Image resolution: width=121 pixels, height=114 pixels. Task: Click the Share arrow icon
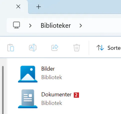coord(55,48)
